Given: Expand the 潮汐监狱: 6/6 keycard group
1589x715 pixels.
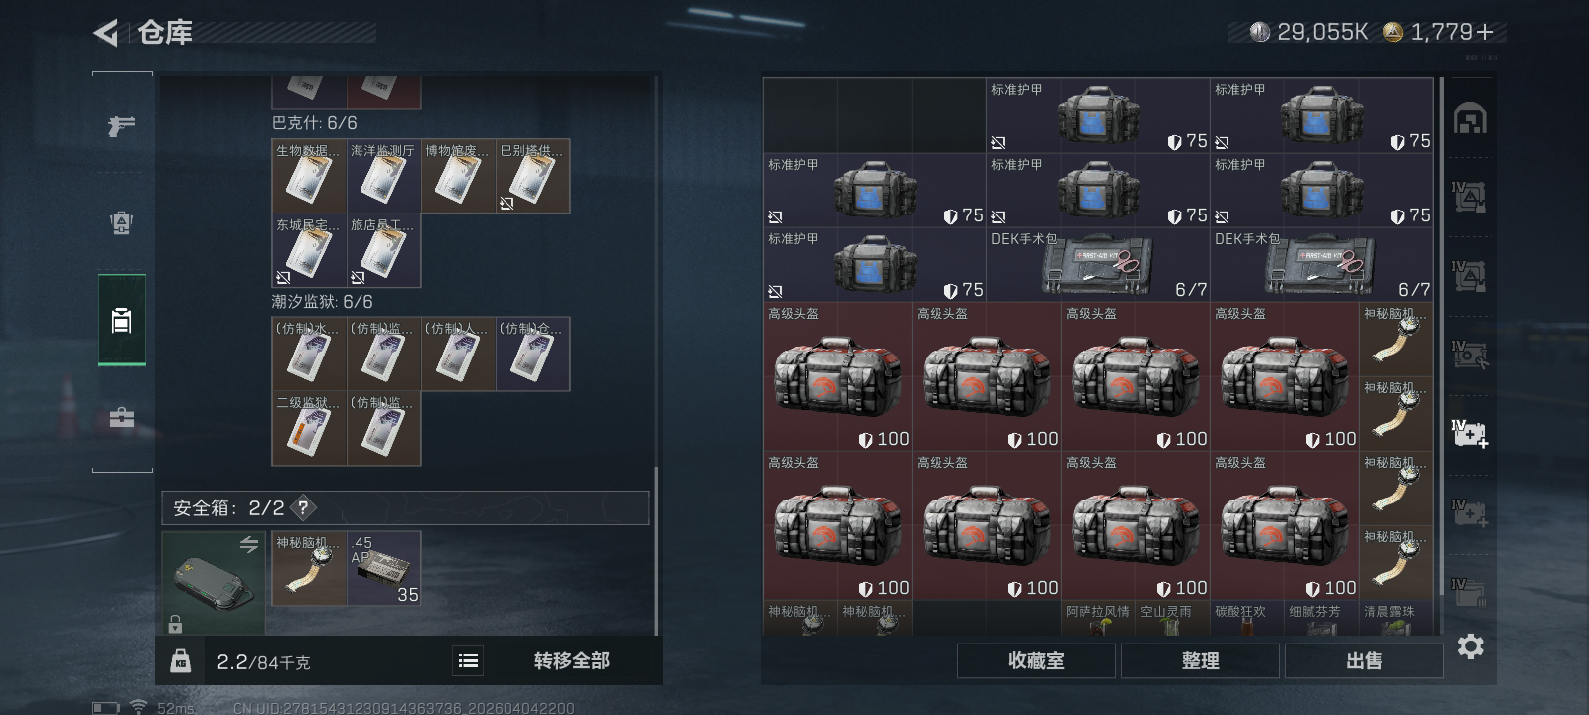Looking at the screenshot, I should tap(323, 302).
